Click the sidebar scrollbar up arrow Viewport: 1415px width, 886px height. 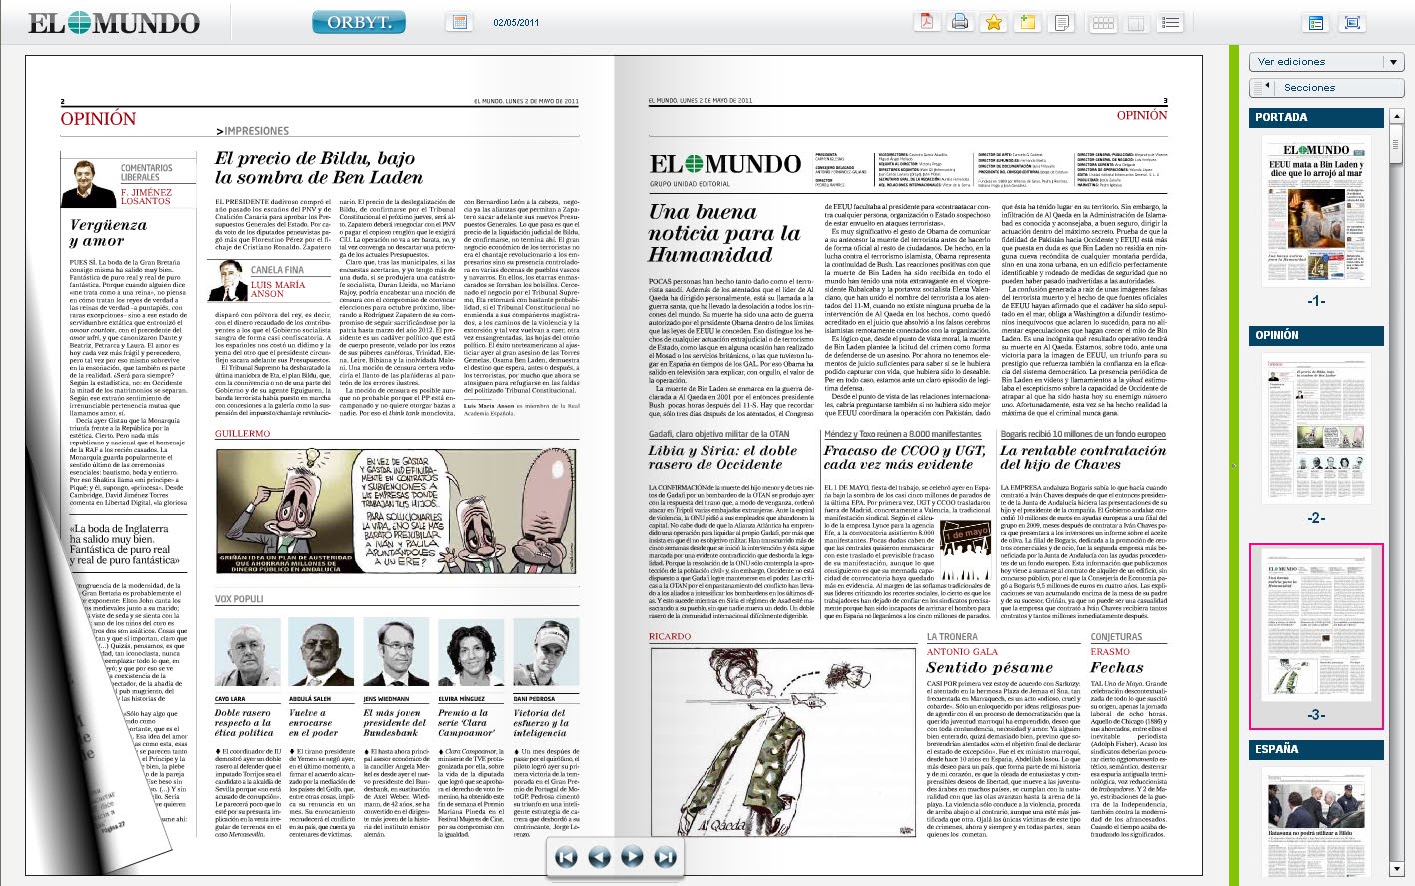coord(1396,115)
